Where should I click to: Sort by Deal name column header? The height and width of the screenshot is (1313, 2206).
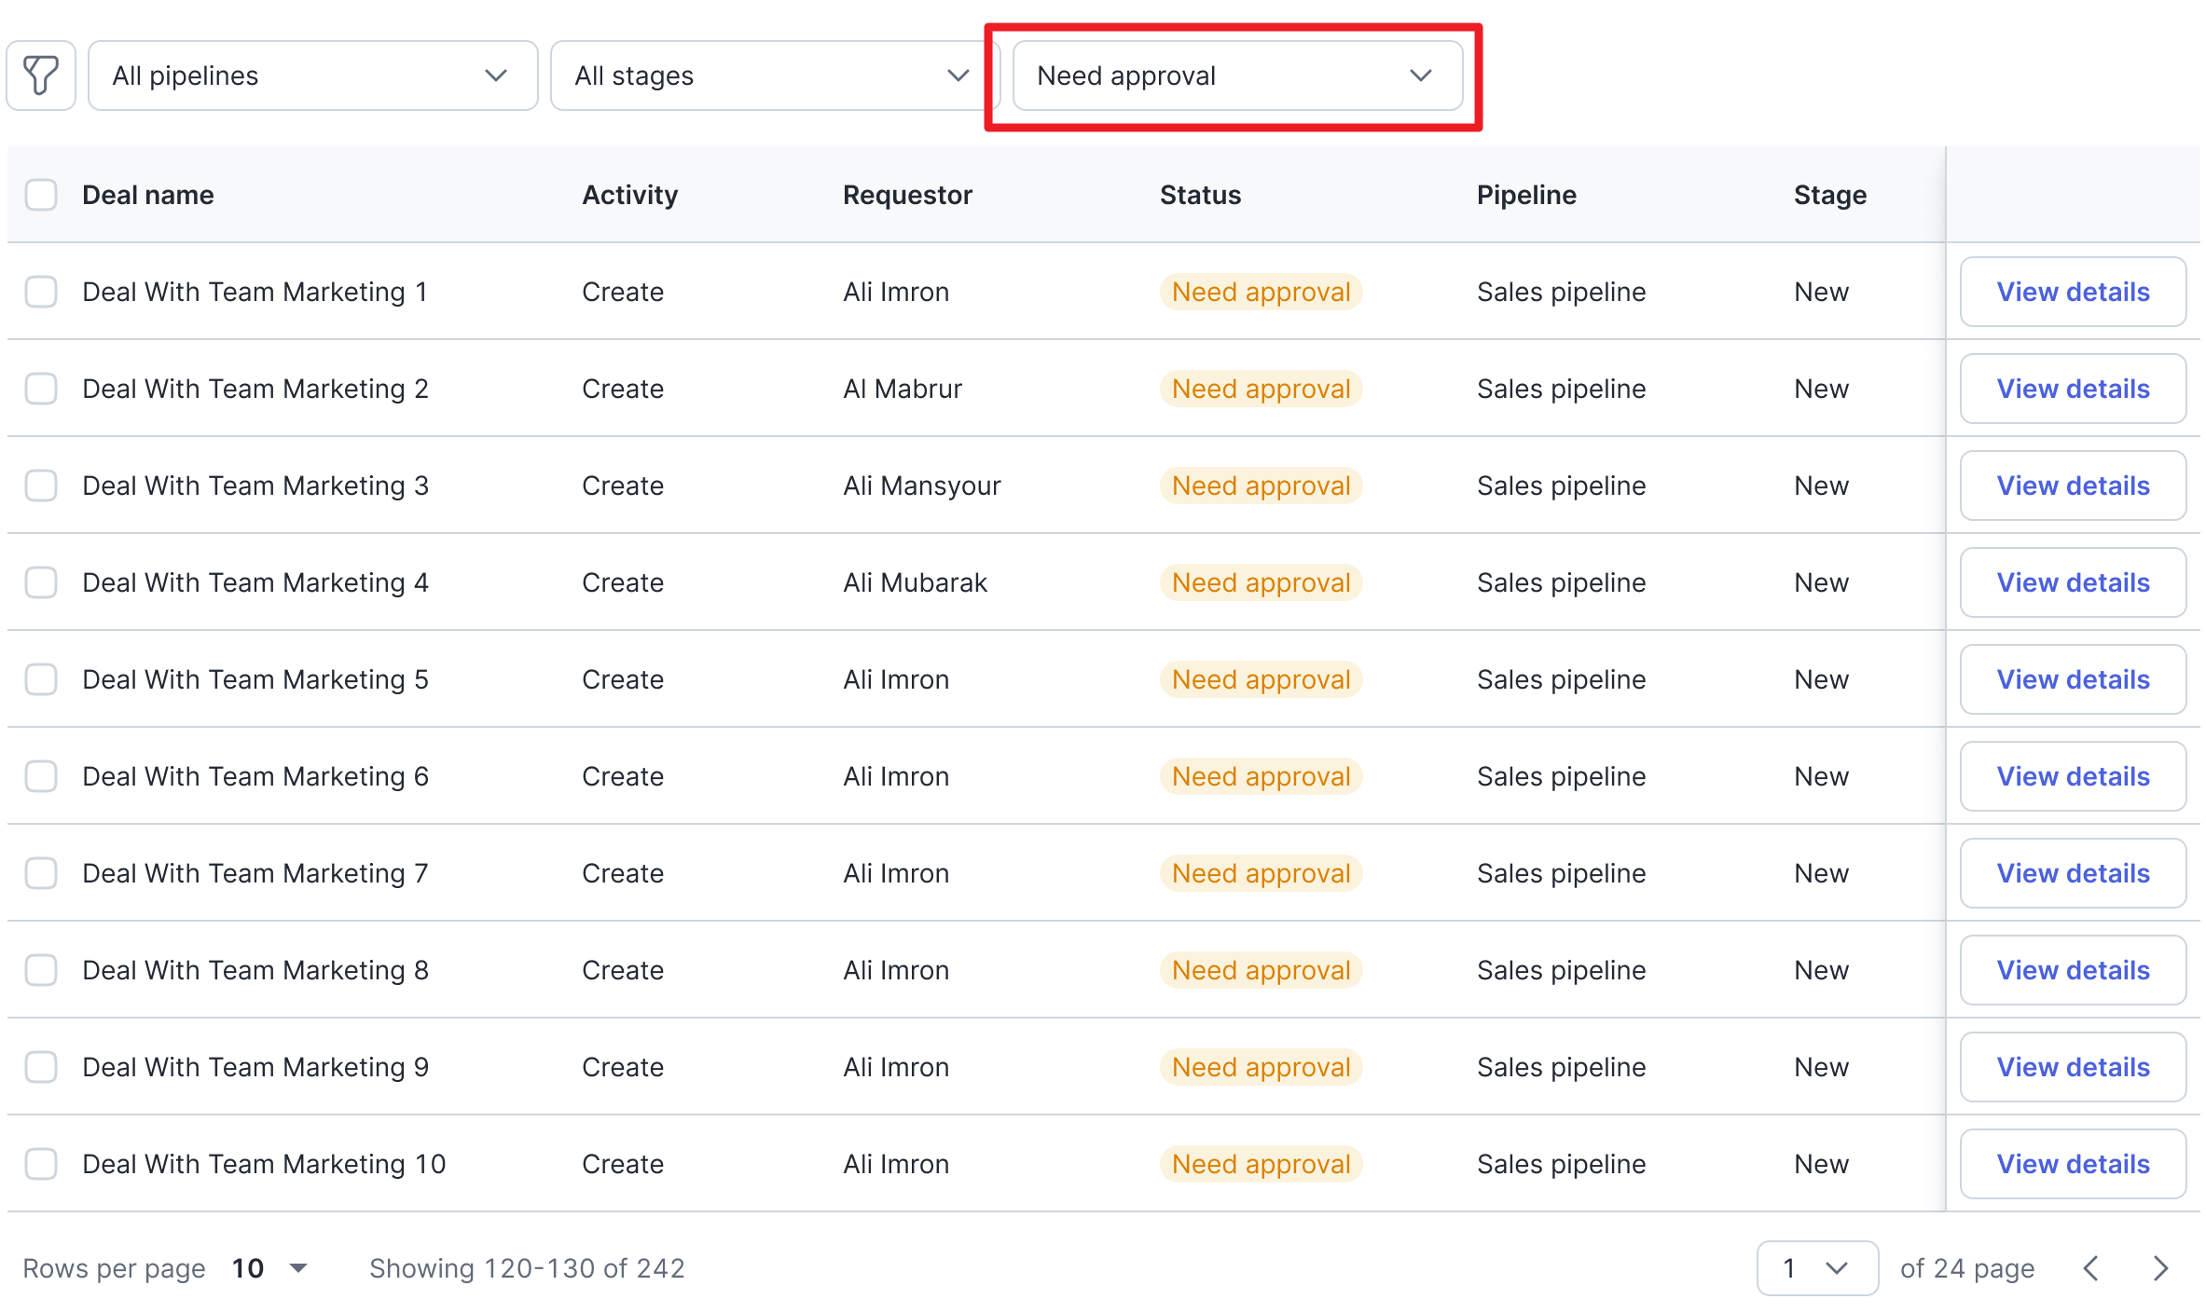[148, 195]
